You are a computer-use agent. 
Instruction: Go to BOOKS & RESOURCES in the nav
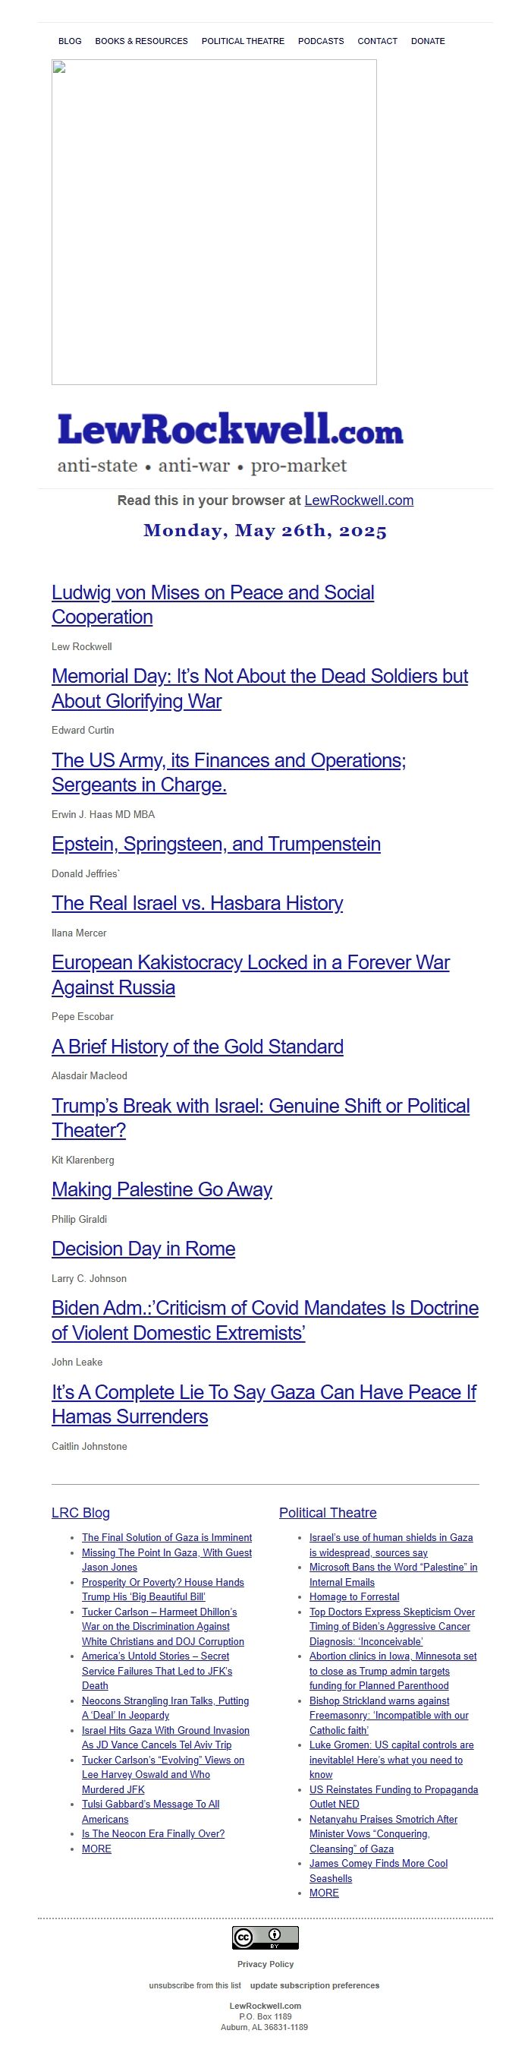point(142,41)
